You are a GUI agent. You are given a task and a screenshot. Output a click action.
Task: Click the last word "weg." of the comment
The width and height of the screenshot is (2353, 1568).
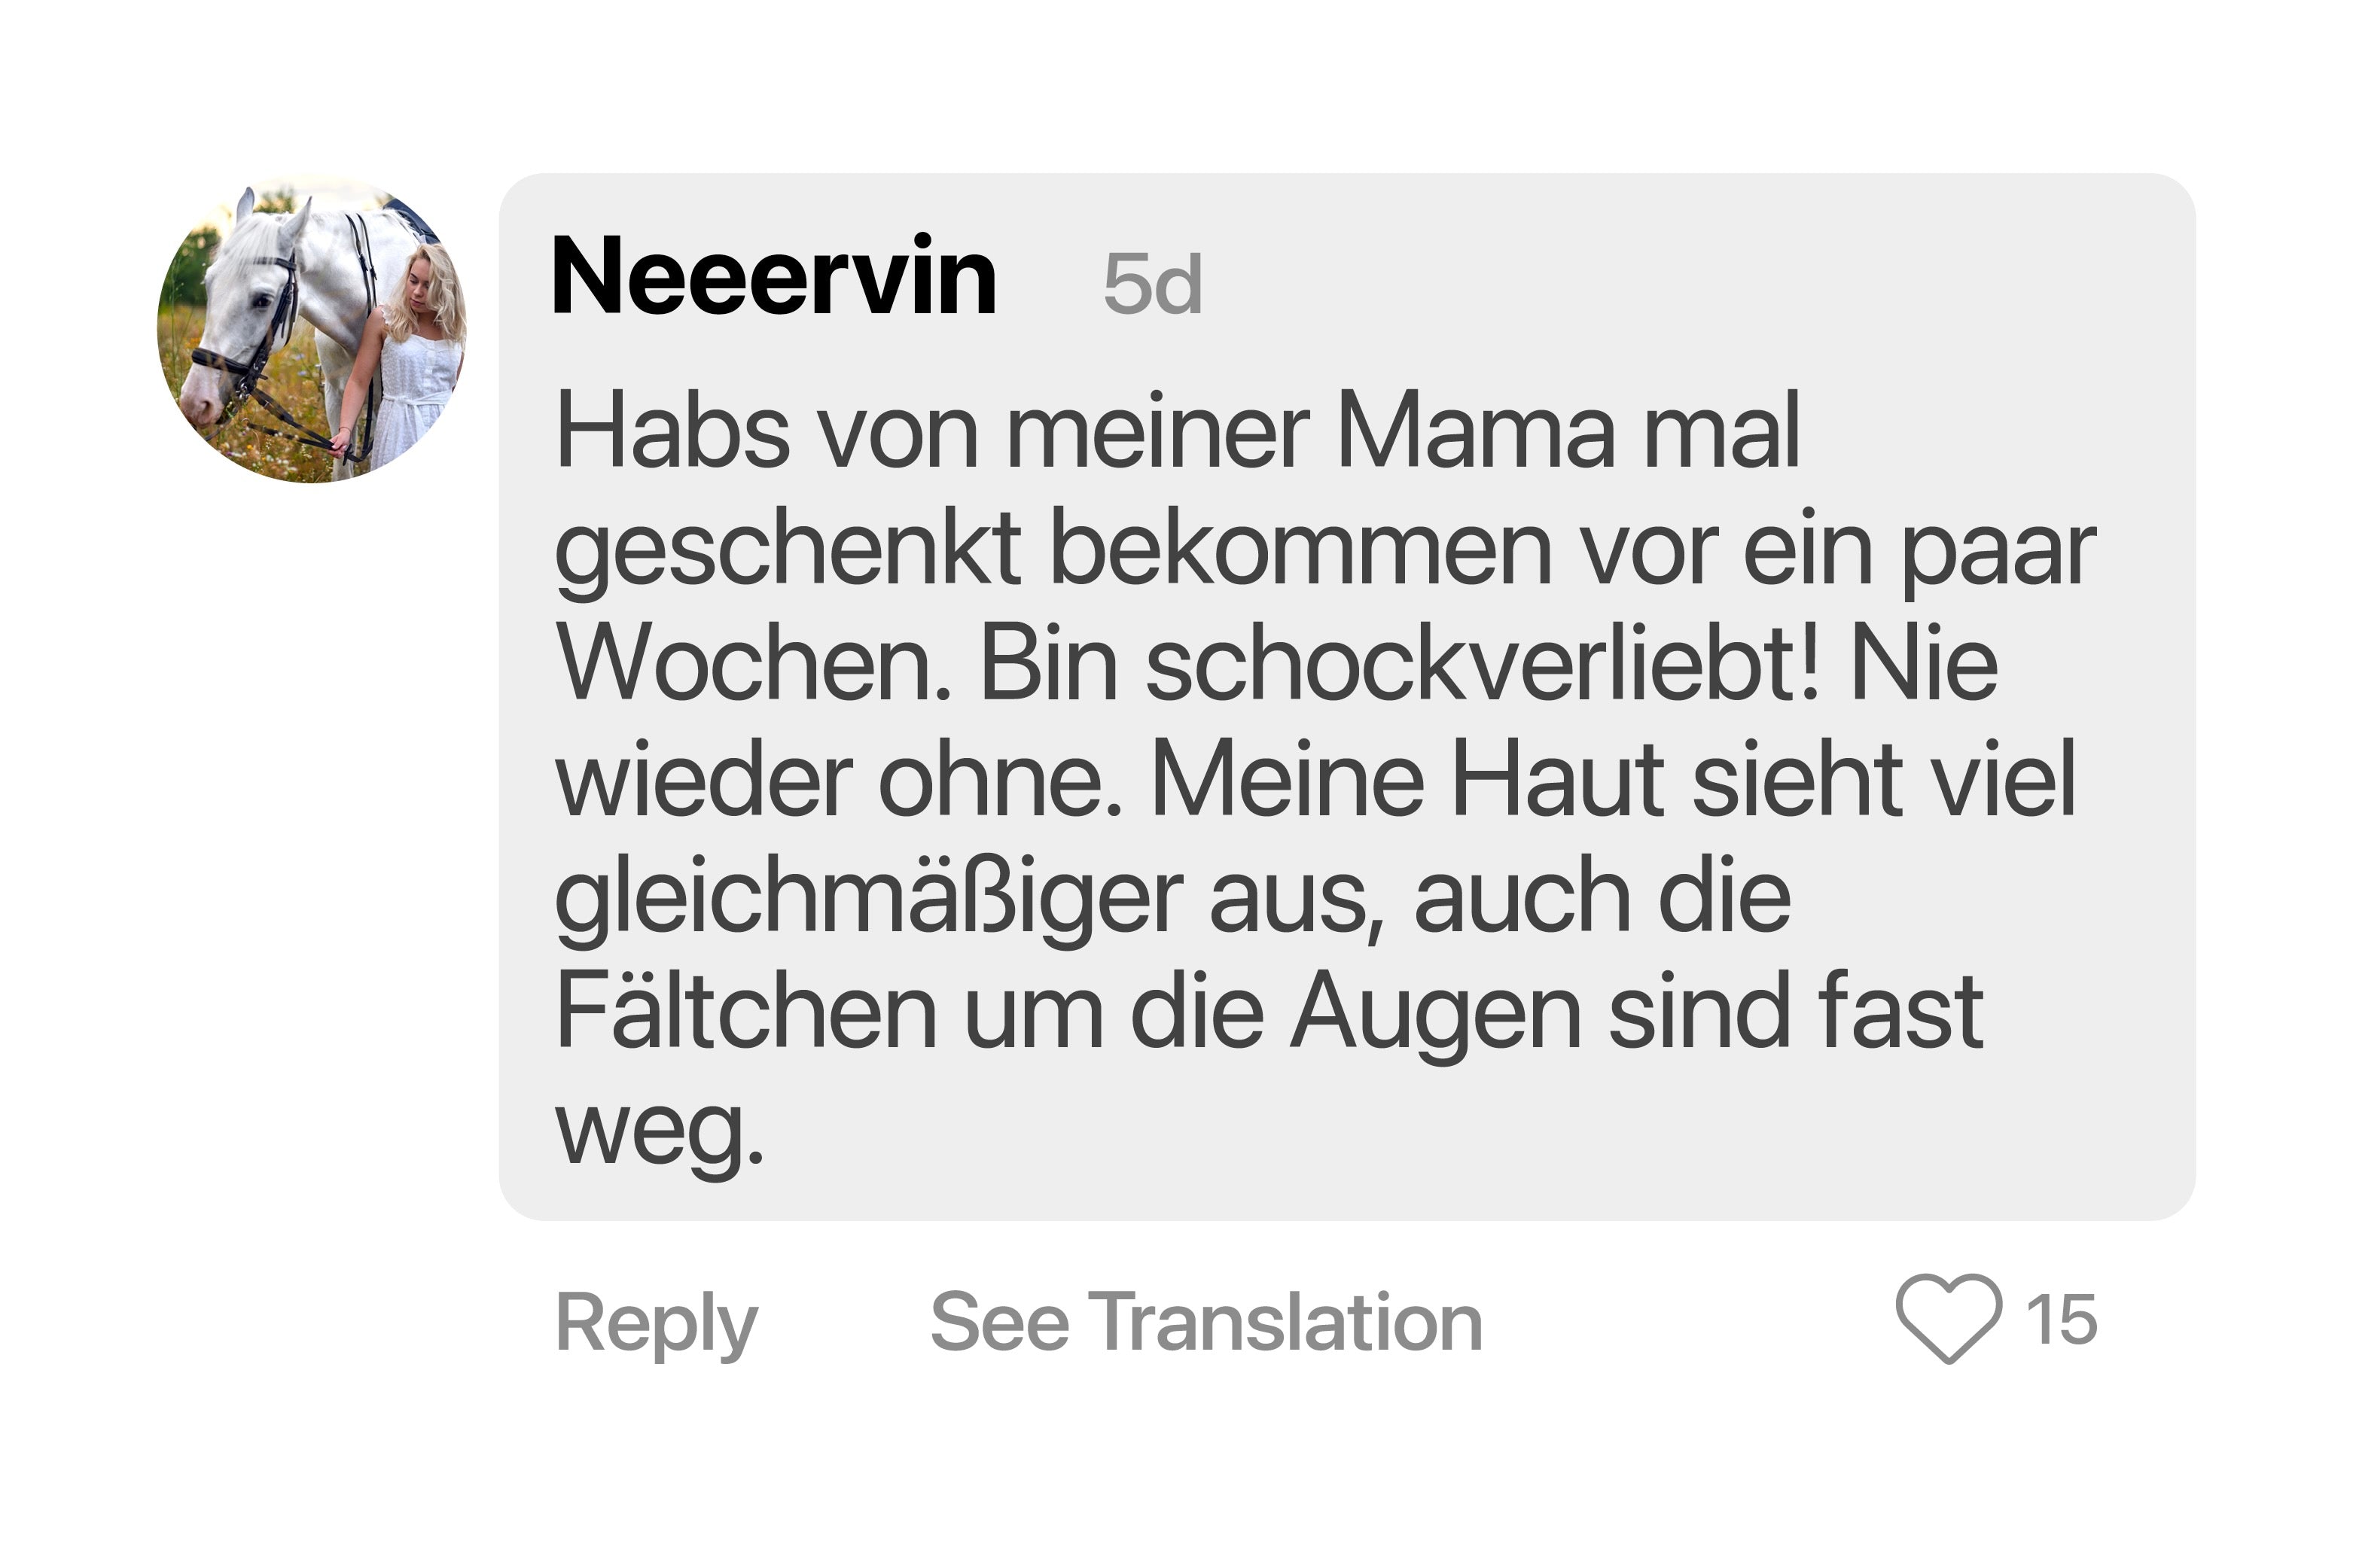click(x=659, y=1130)
